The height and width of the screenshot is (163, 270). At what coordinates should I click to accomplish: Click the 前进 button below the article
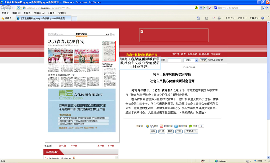(x=170, y=131)
